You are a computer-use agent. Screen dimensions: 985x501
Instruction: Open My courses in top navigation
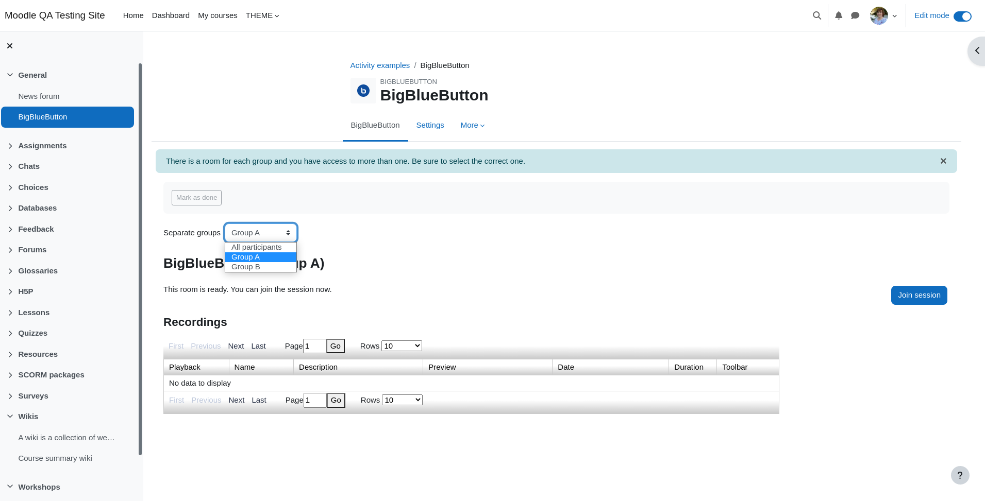(x=218, y=15)
